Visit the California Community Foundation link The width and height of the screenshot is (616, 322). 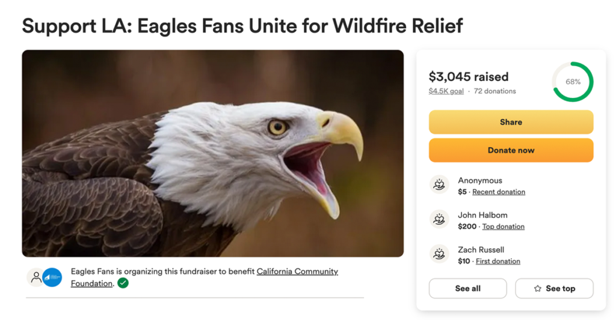point(297,272)
